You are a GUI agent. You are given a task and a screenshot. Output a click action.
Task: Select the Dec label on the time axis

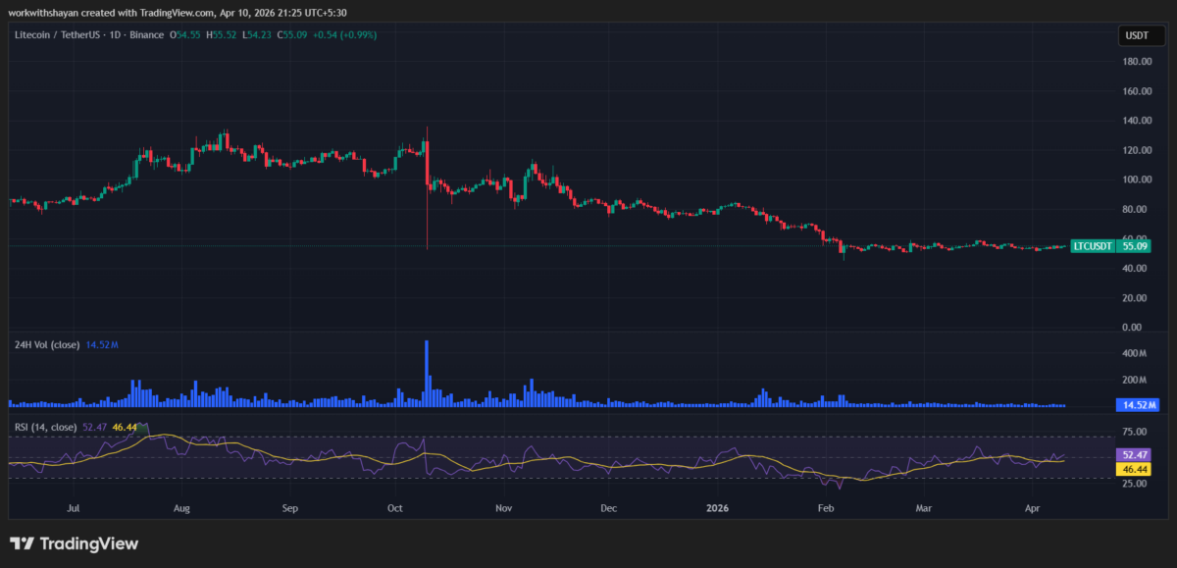tap(608, 508)
